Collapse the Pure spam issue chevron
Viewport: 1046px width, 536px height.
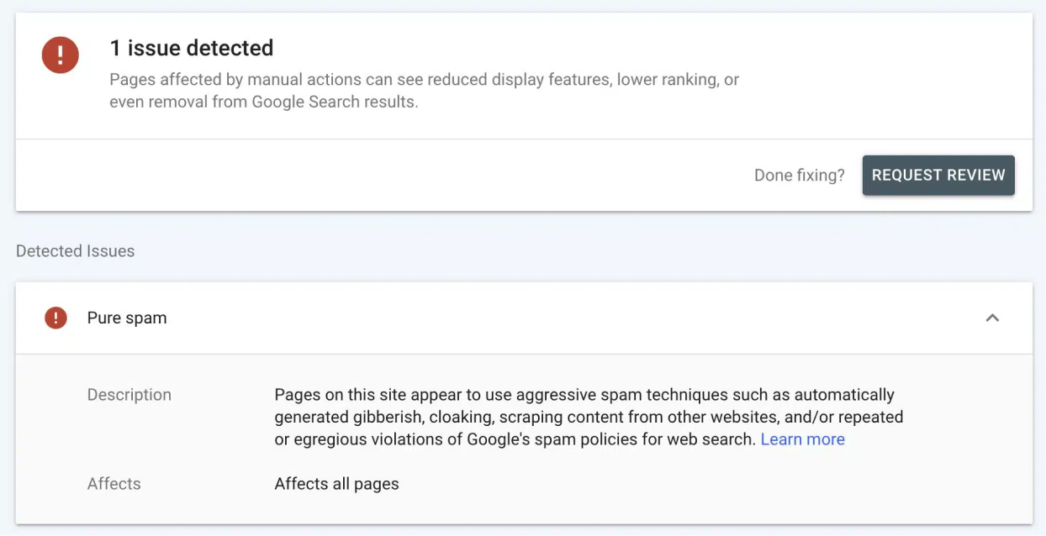992,318
